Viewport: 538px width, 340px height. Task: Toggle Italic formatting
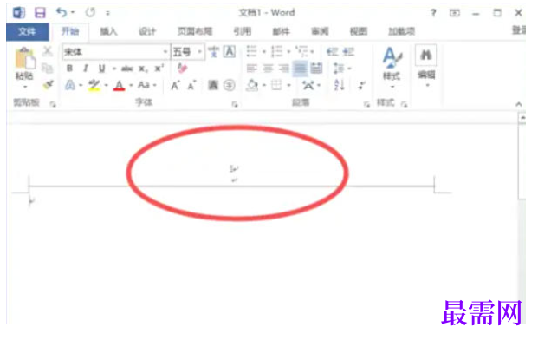click(x=86, y=69)
